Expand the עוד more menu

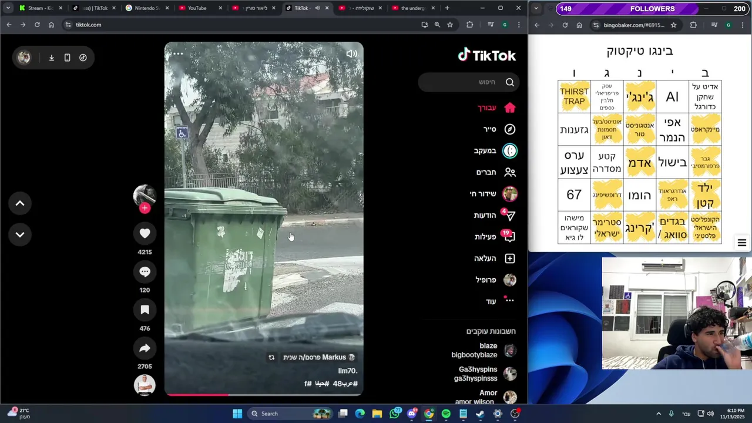(500, 301)
